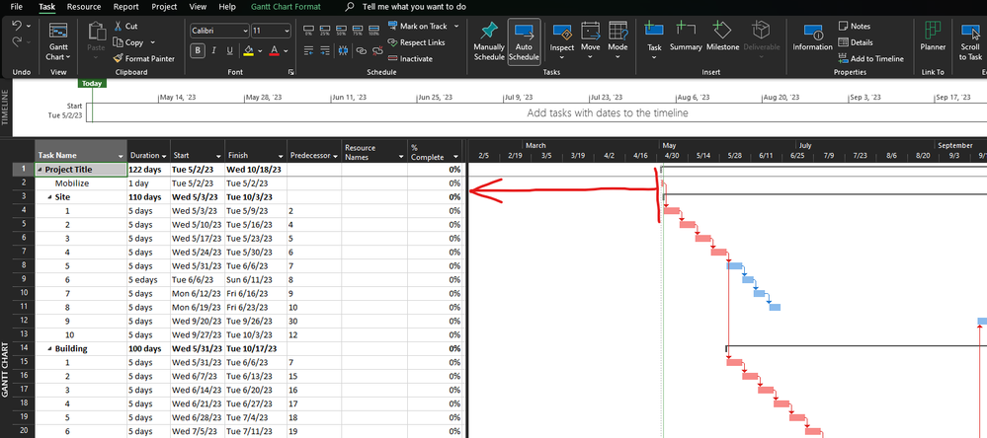Image resolution: width=987 pixels, height=438 pixels.
Task: Link the selected tasks
Action: tap(361, 51)
